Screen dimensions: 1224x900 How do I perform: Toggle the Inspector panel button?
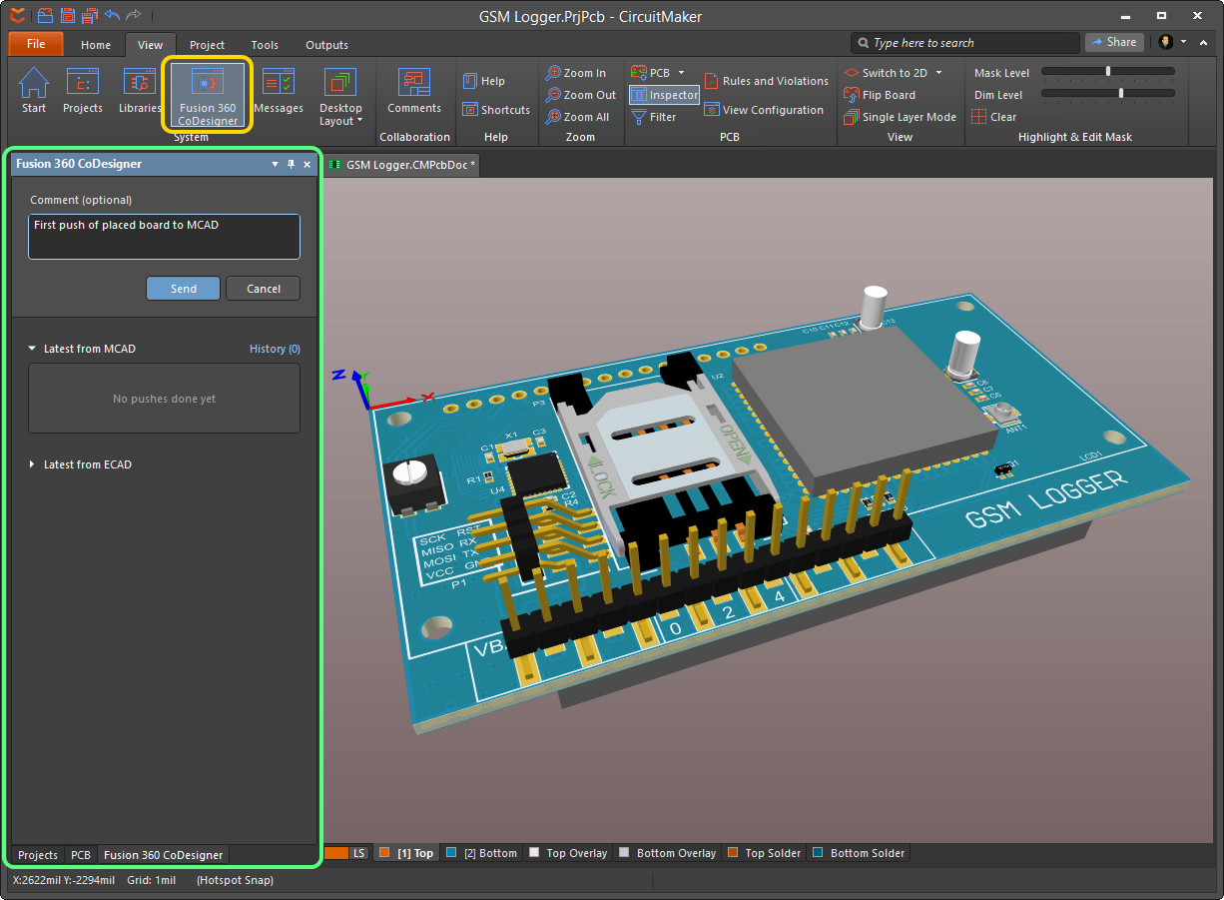[665, 95]
